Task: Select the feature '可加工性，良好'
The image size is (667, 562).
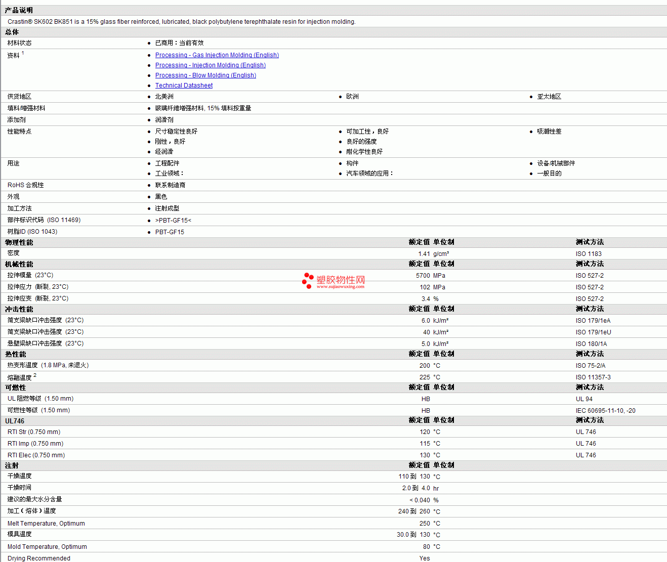Action: pyautogui.click(x=367, y=132)
